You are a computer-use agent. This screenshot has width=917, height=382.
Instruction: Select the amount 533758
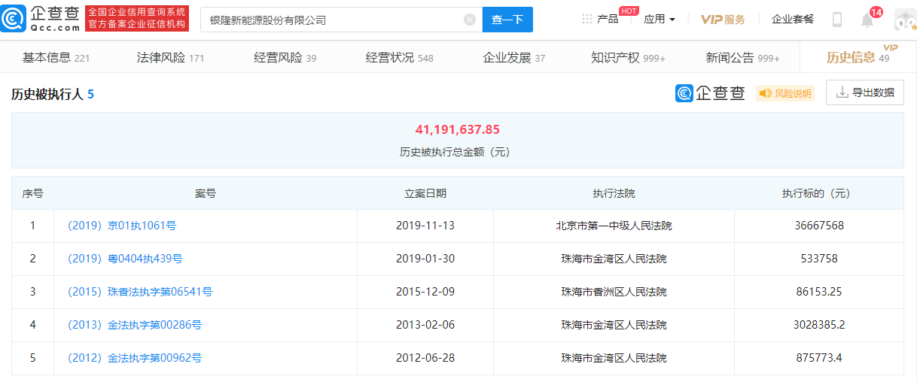pos(819,259)
